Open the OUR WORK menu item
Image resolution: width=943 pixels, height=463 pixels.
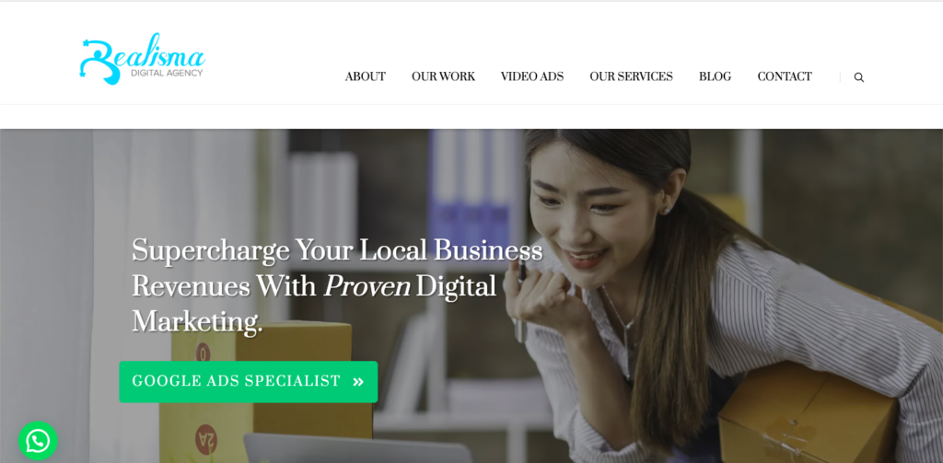pyautogui.click(x=443, y=77)
